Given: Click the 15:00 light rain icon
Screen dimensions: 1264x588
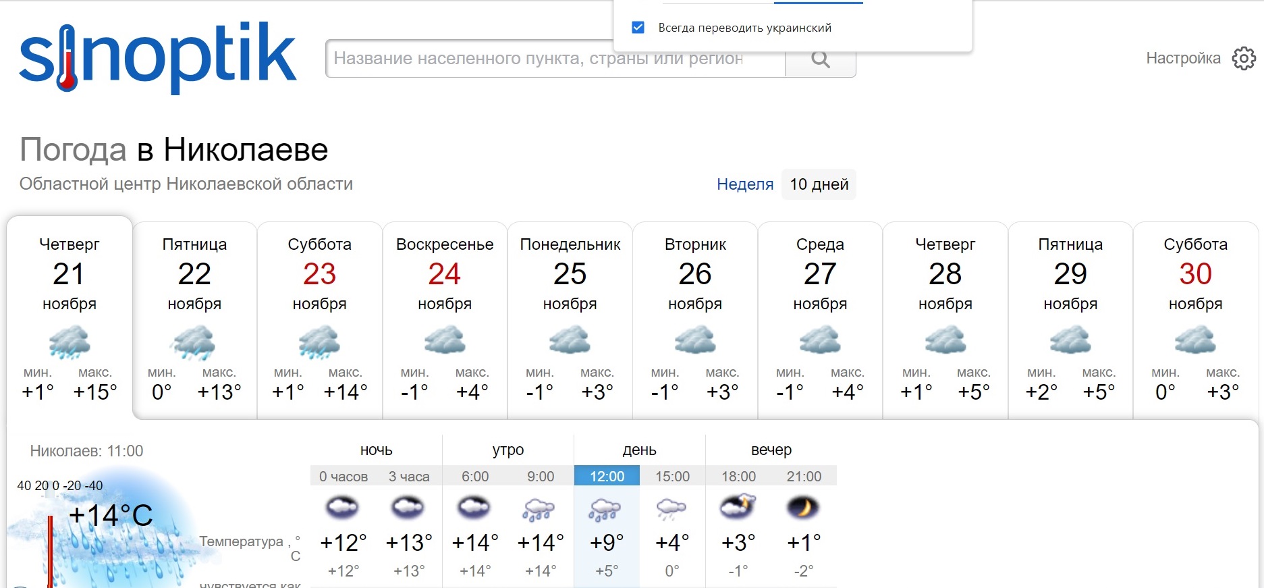Looking at the screenshot, I should [671, 510].
